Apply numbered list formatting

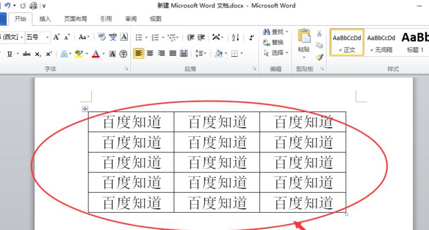coord(155,37)
